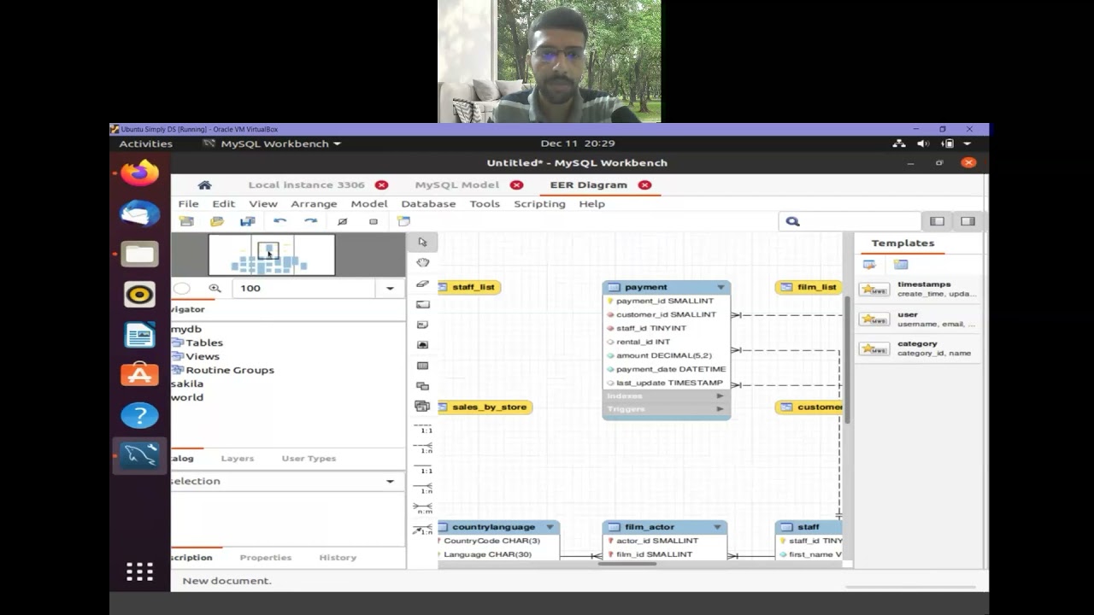1094x615 pixels.
Task: Open the MySQL Workbench app menu arrow
Action: coord(337,143)
